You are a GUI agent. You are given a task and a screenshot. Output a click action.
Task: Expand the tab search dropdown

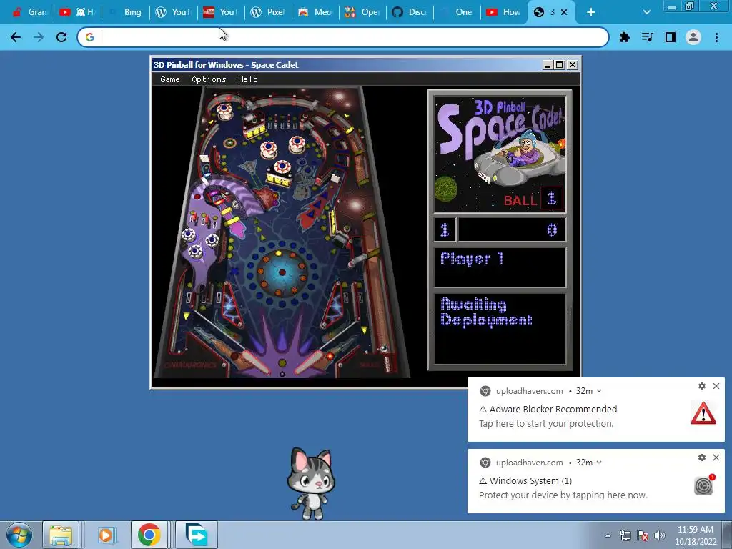[x=646, y=12]
